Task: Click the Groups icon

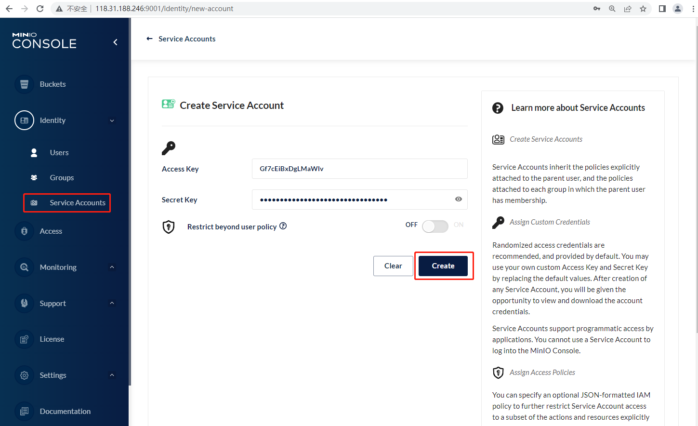Action: [34, 177]
